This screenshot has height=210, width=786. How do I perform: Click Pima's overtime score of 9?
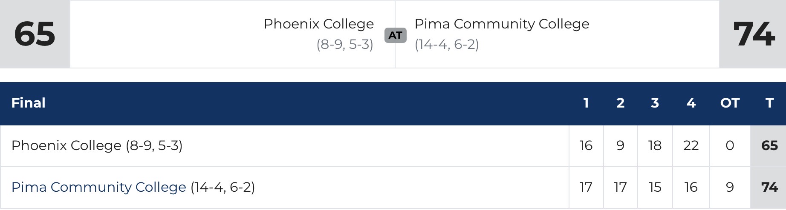click(x=730, y=187)
